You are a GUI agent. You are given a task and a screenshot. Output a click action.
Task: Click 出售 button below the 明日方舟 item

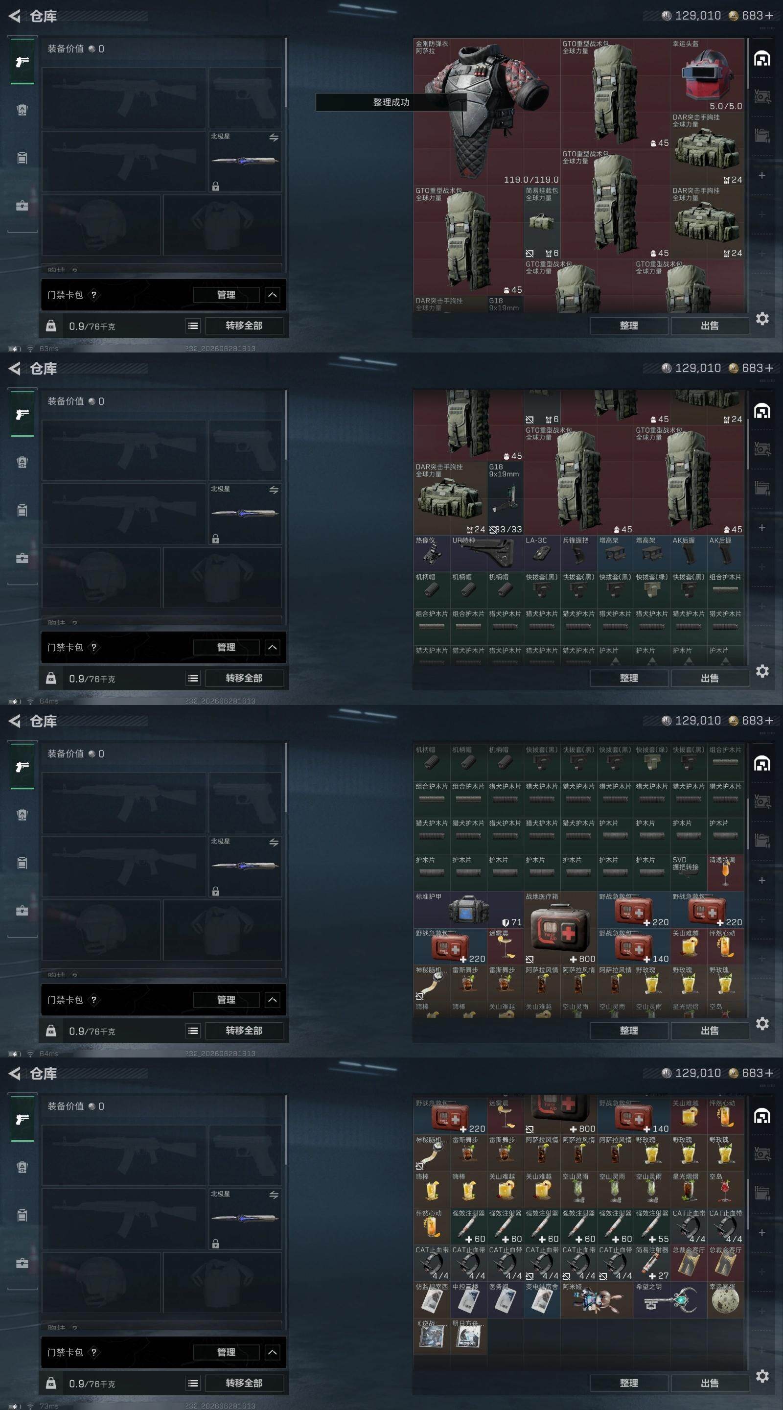710,1383
